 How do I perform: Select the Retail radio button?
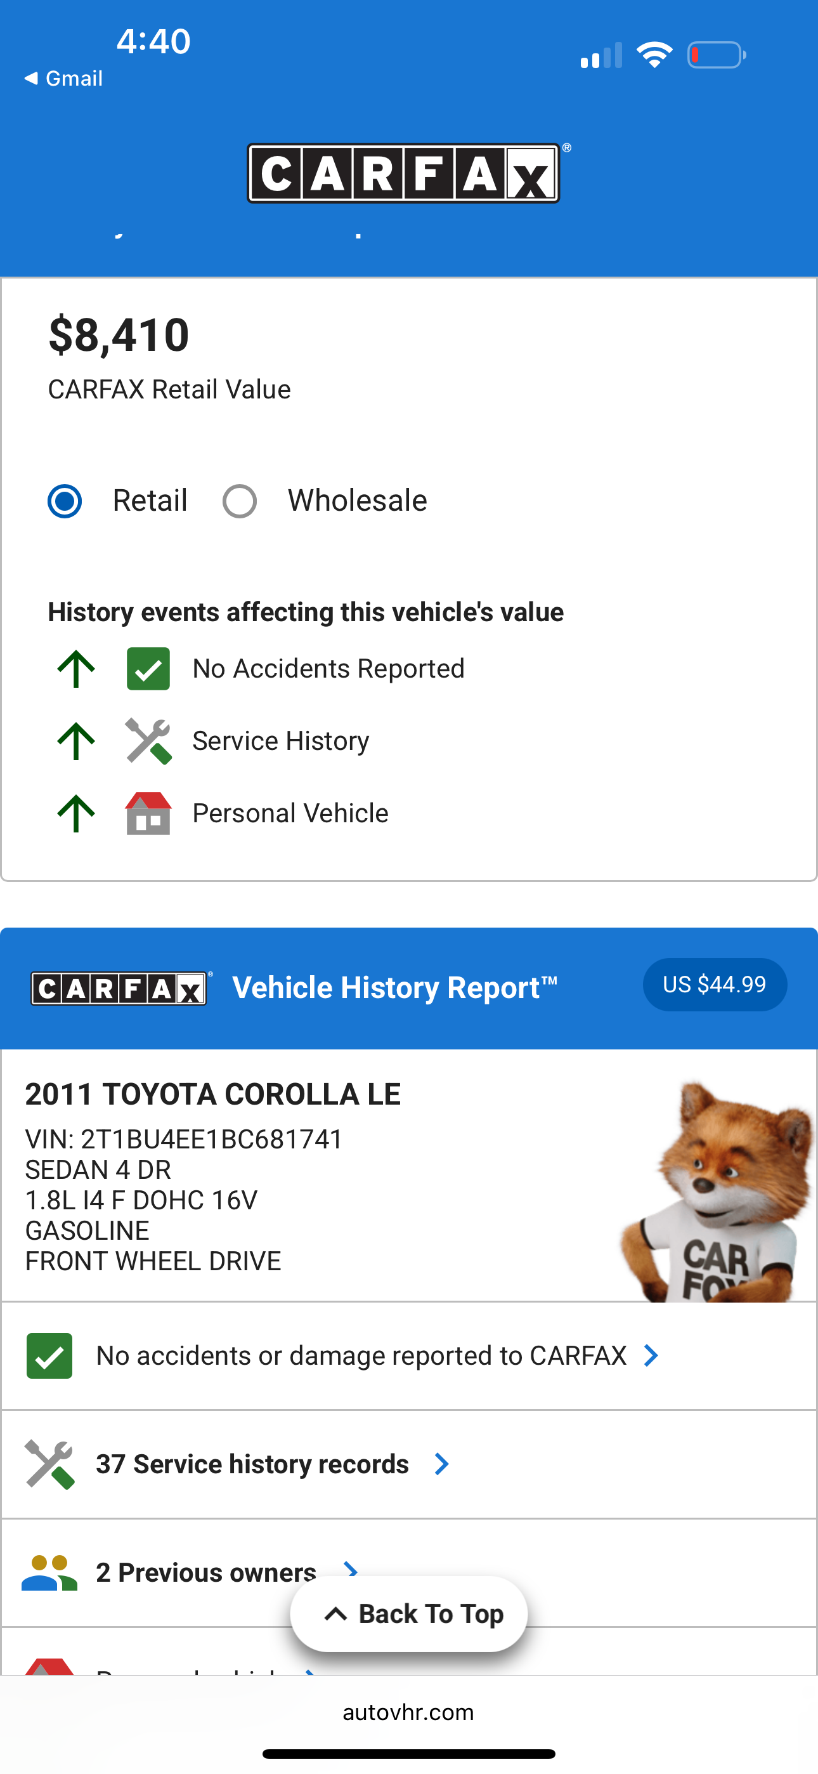[65, 501]
